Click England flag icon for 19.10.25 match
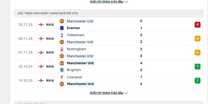 [x=41, y=81]
